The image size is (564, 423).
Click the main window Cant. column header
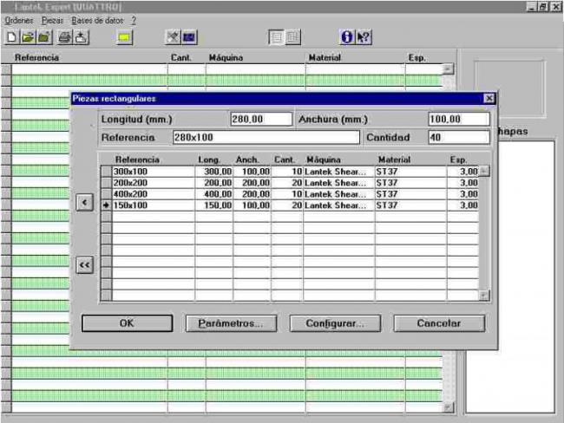coord(181,57)
